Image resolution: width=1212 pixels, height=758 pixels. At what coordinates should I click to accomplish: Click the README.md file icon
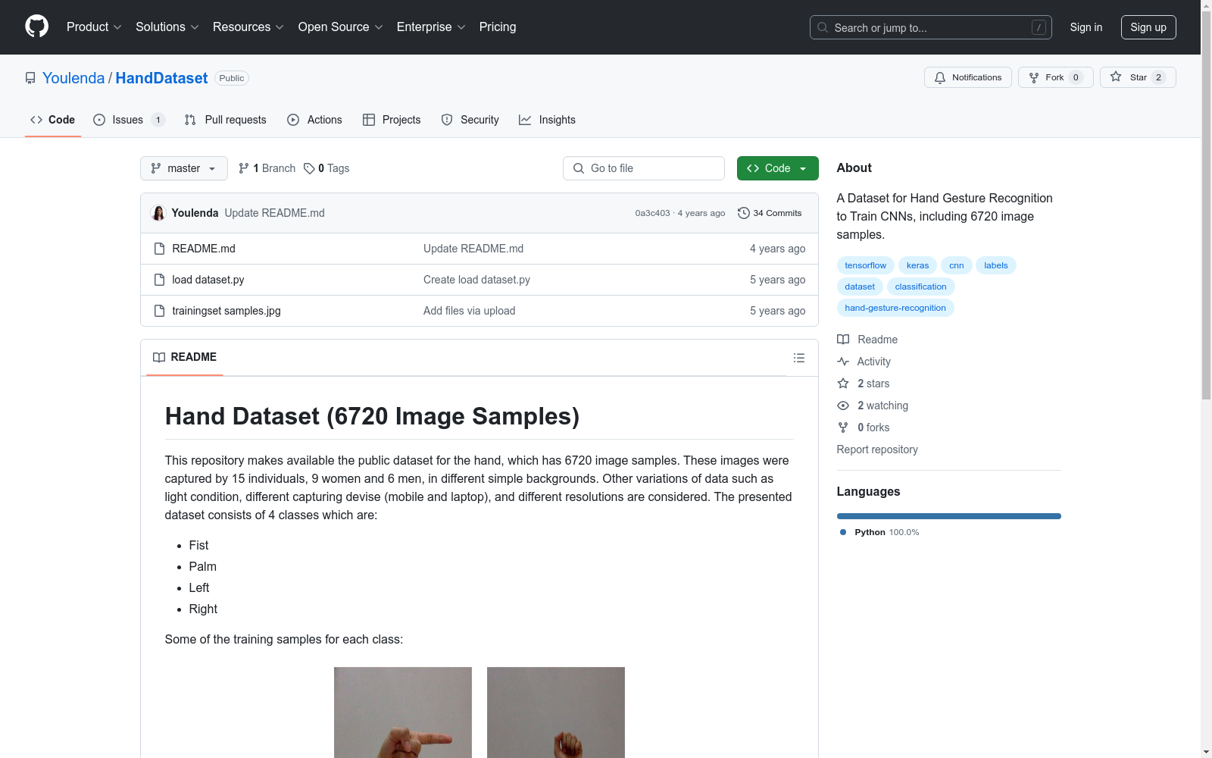(x=159, y=249)
